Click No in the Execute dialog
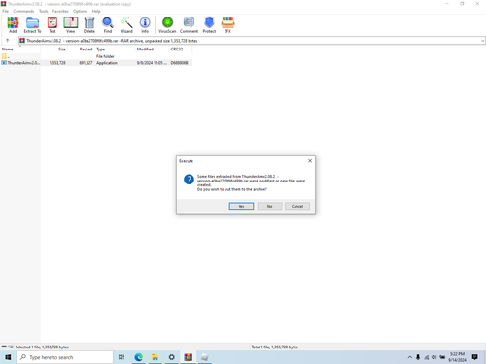This screenshot has width=486, height=364. [269, 206]
